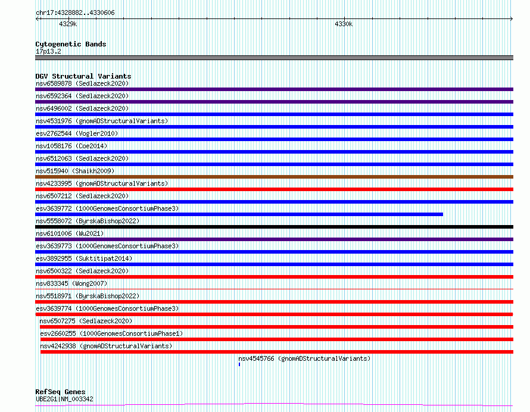Click the esv3892955 (Suktitipat2014) label
530x412 pixels.
pyautogui.click(x=84, y=258)
